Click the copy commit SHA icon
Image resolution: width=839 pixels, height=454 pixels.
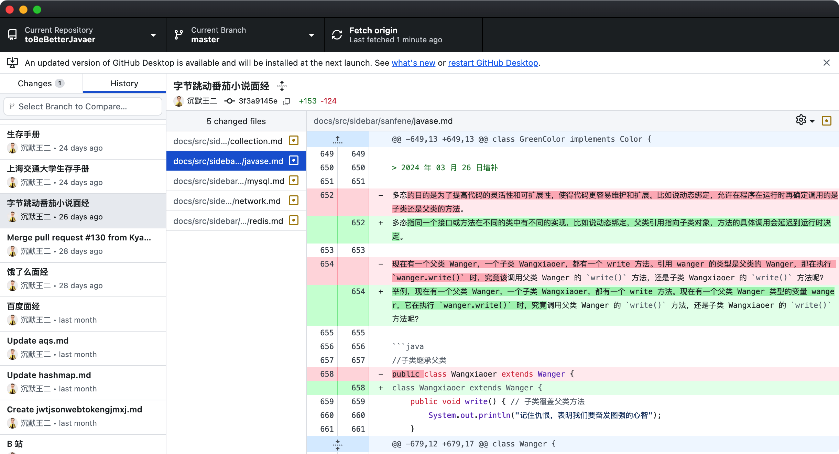(286, 101)
